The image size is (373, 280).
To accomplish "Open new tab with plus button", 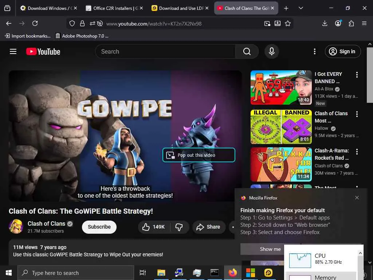I will coord(286,8).
